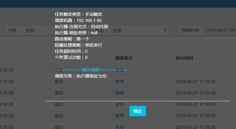Open 查看 link in the 11:30:00 row
Image resolution: width=236 pixels, height=129 pixels.
pyautogui.click(x=120, y=104)
